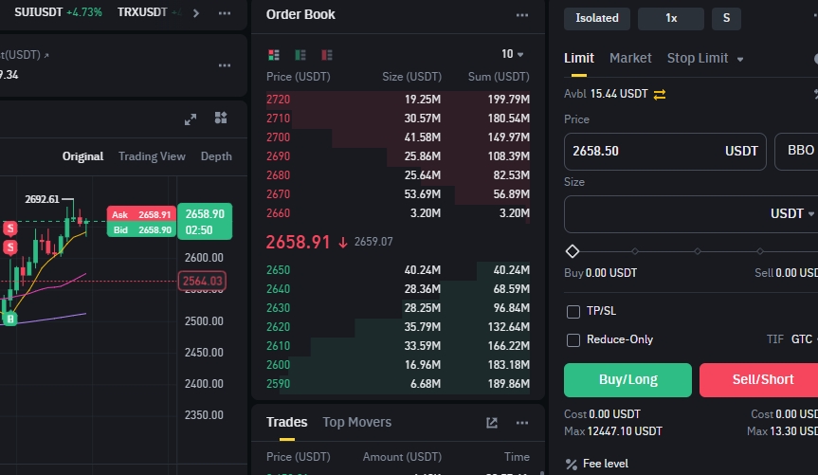Click the Bid 2658.90 label on chart
This screenshot has height=475, width=818.
[x=141, y=229]
